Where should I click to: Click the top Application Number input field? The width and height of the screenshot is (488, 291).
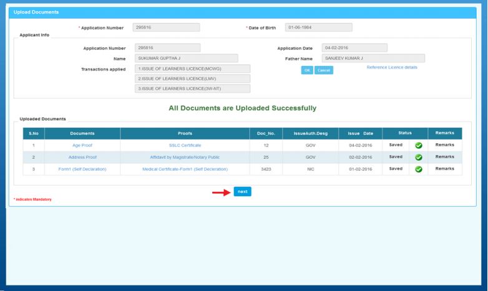tap(167, 27)
